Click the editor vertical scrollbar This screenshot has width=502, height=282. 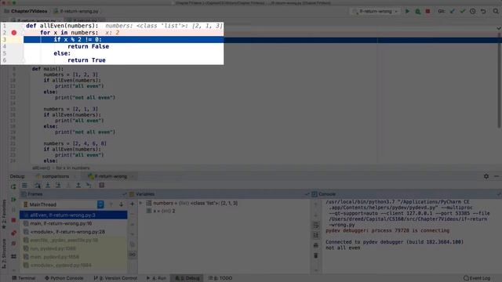(500, 85)
